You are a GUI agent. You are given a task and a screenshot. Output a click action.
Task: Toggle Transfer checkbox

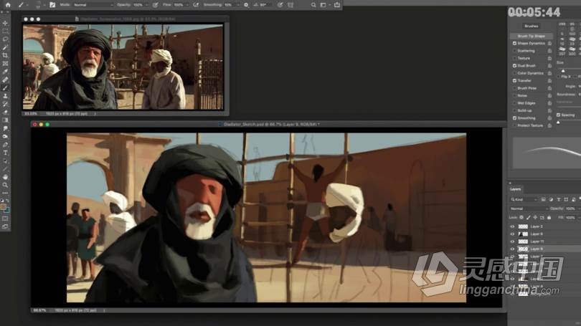click(515, 81)
